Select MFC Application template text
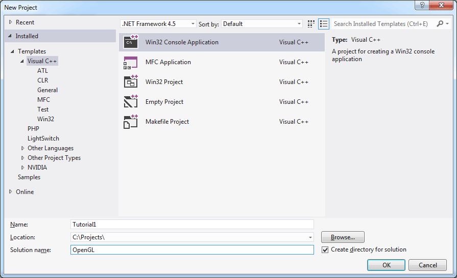 pos(168,62)
